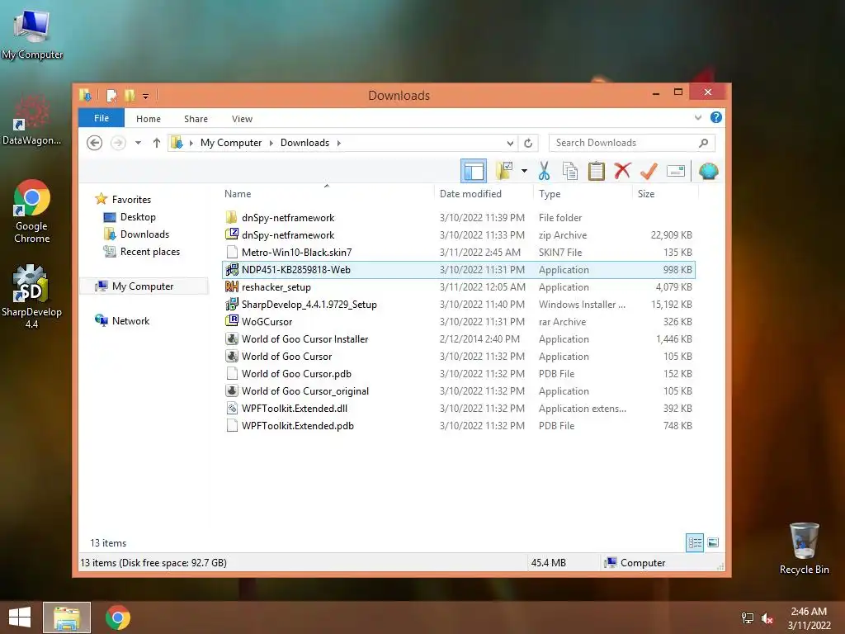Click the muted volume tray icon

pos(767,618)
